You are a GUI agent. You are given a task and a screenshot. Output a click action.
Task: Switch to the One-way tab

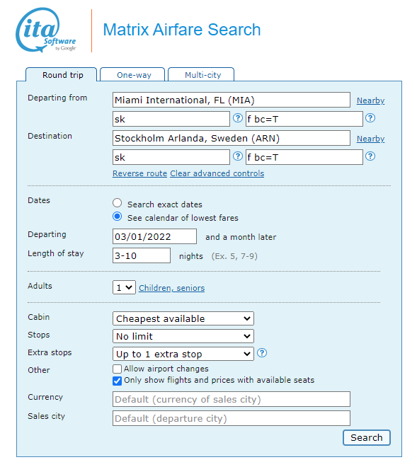pyautogui.click(x=132, y=74)
